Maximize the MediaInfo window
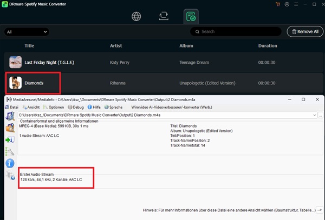 (x=303, y=99)
